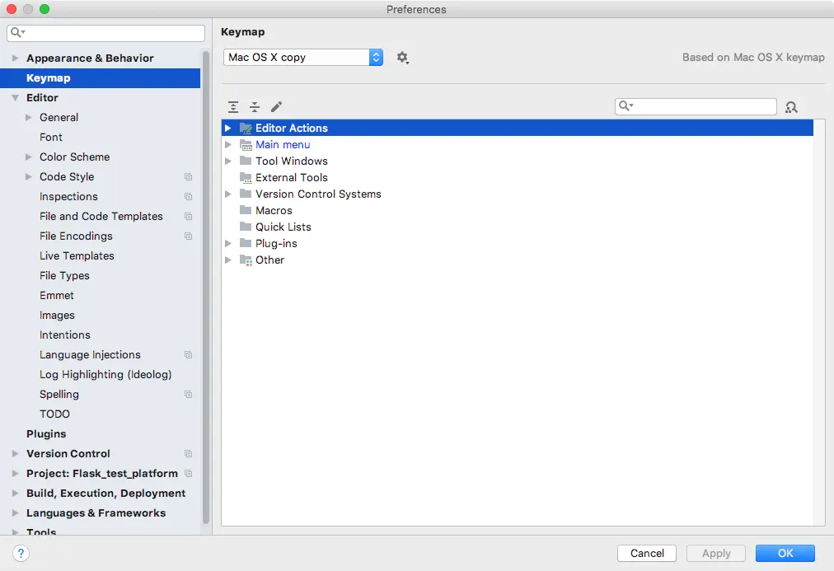Click Find Actions by Shortcut icon
The image size is (834, 571).
(791, 107)
